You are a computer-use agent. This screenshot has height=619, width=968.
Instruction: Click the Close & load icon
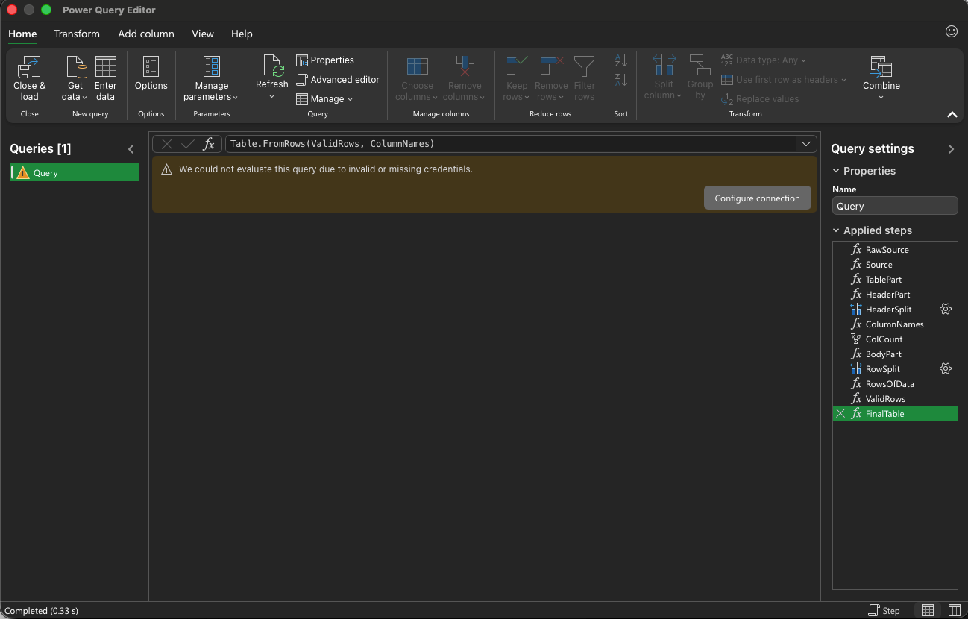coord(29,68)
